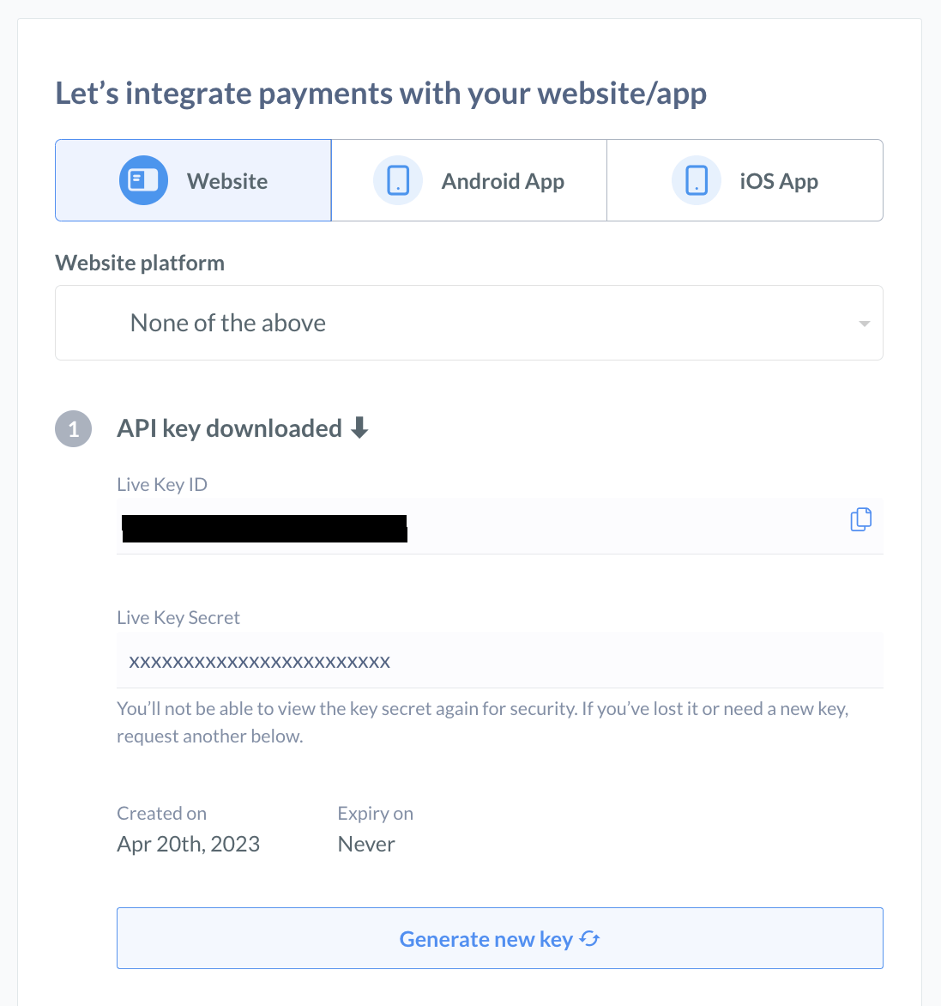Image resolution: width=941 pixels, height=1006 pixels.
Task: Click the Live Key Secret field
Action: pos(500,660)
